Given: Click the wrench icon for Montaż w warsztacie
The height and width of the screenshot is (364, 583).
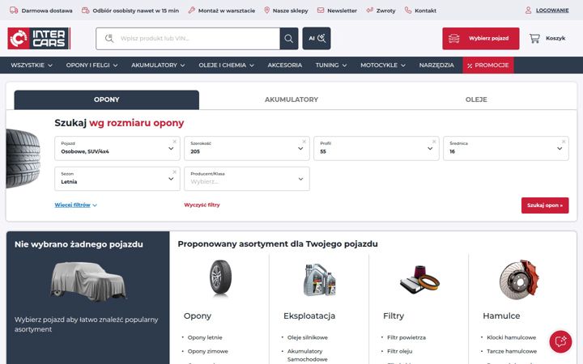Looking at the screenshot, I should [191, 11].
